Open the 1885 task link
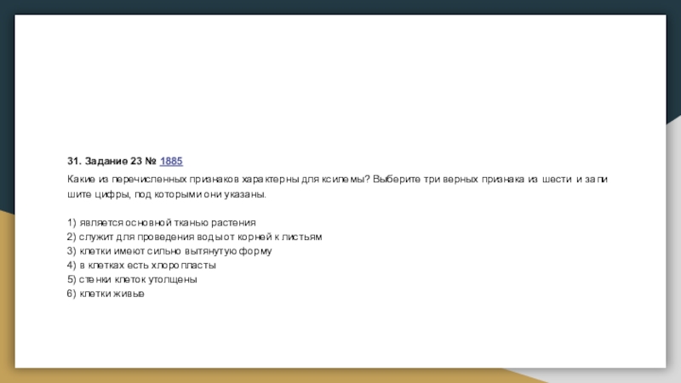 (171, 161)
